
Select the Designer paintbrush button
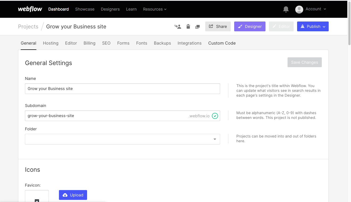tap(250, 26)
